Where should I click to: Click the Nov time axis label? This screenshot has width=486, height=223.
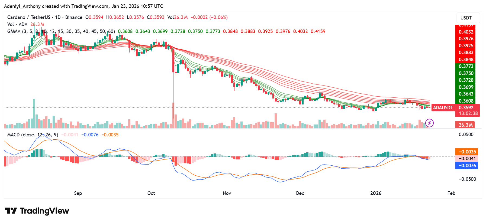click(227, 193)
